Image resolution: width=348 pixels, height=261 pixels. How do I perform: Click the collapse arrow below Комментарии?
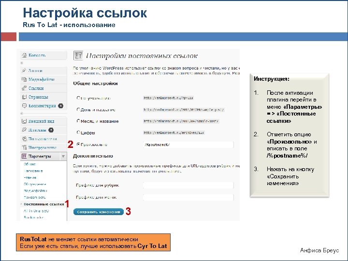pyautogui.click(x=22, y=113)
